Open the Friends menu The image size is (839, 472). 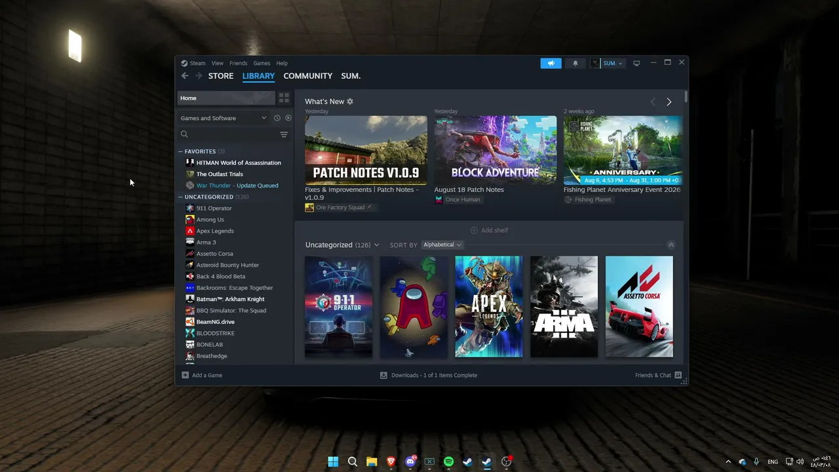click(239, 63)
